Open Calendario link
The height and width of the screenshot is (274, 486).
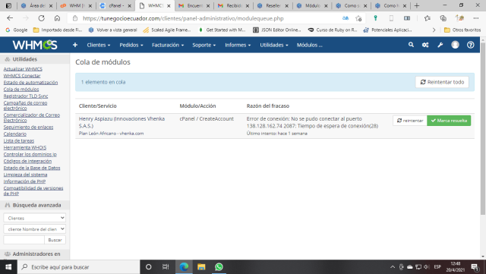[x=15, y=134]
